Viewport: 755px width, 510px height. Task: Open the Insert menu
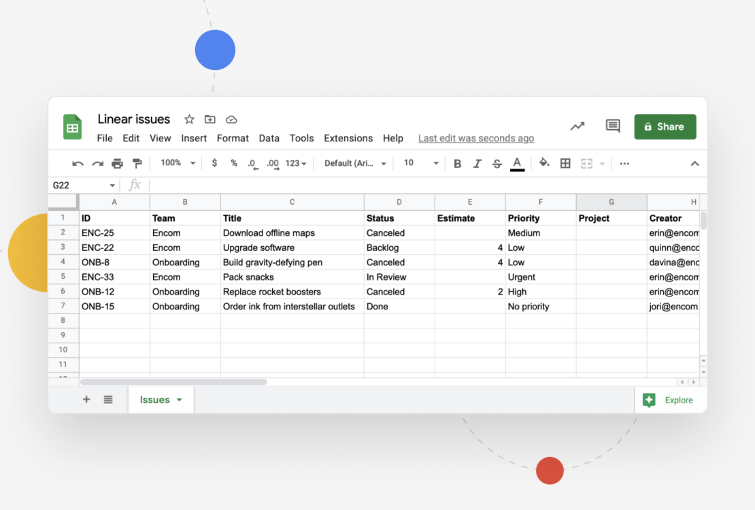click(194, 138)
